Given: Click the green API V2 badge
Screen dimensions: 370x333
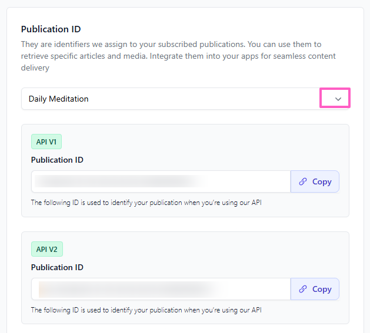Looking at the screenshot, I should (46, 249).
